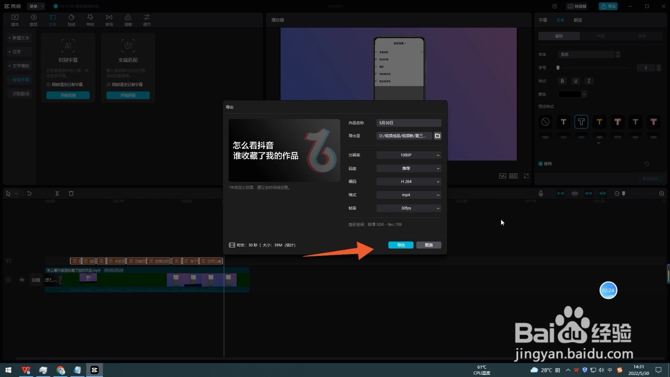Open the 编码 H.264 dropdown
Image resolution: width=670 pixels, height=377 pixels.
(409, 181)
